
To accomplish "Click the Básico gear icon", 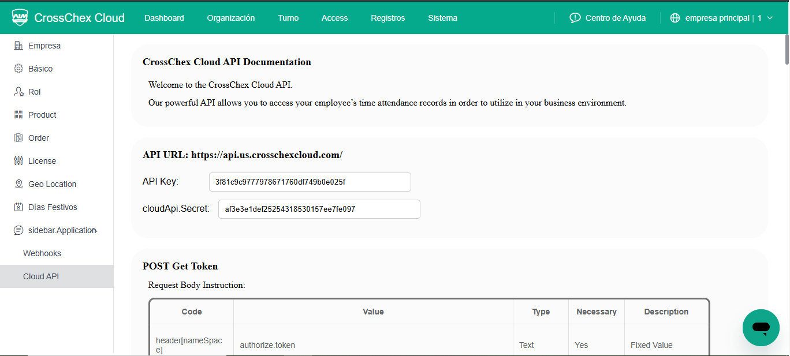I will click(x=18, y=69).
